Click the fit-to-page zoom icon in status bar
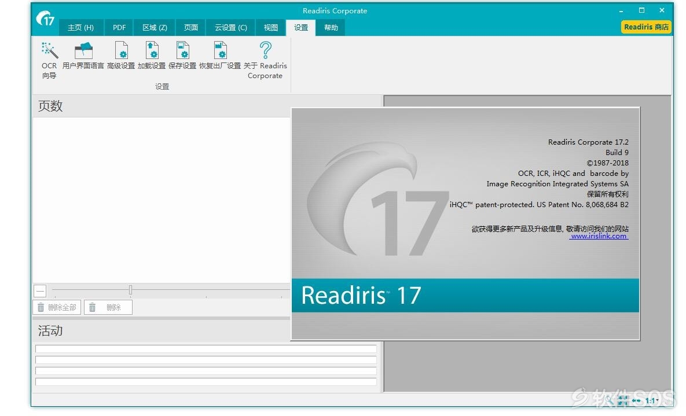This screenshot has height=416, width=686. tap(623, 401)
